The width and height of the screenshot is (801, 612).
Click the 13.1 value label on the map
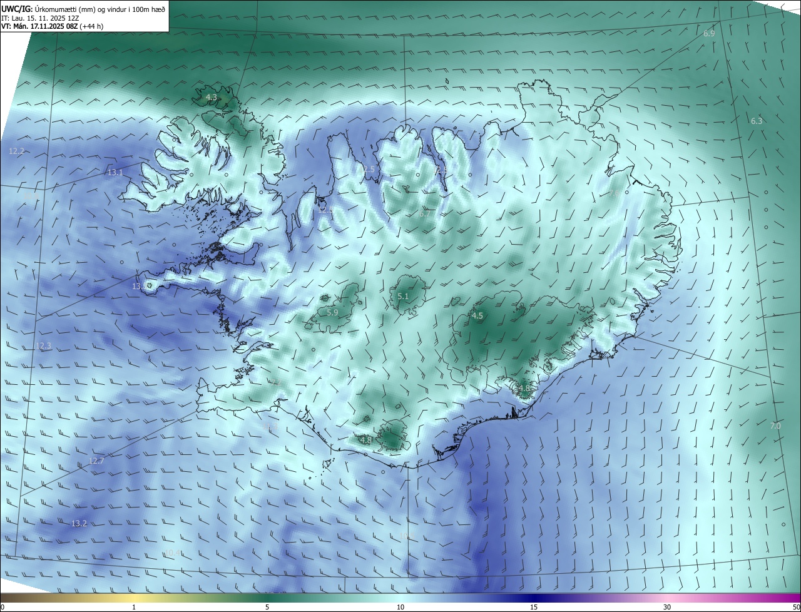coord(115,172)
